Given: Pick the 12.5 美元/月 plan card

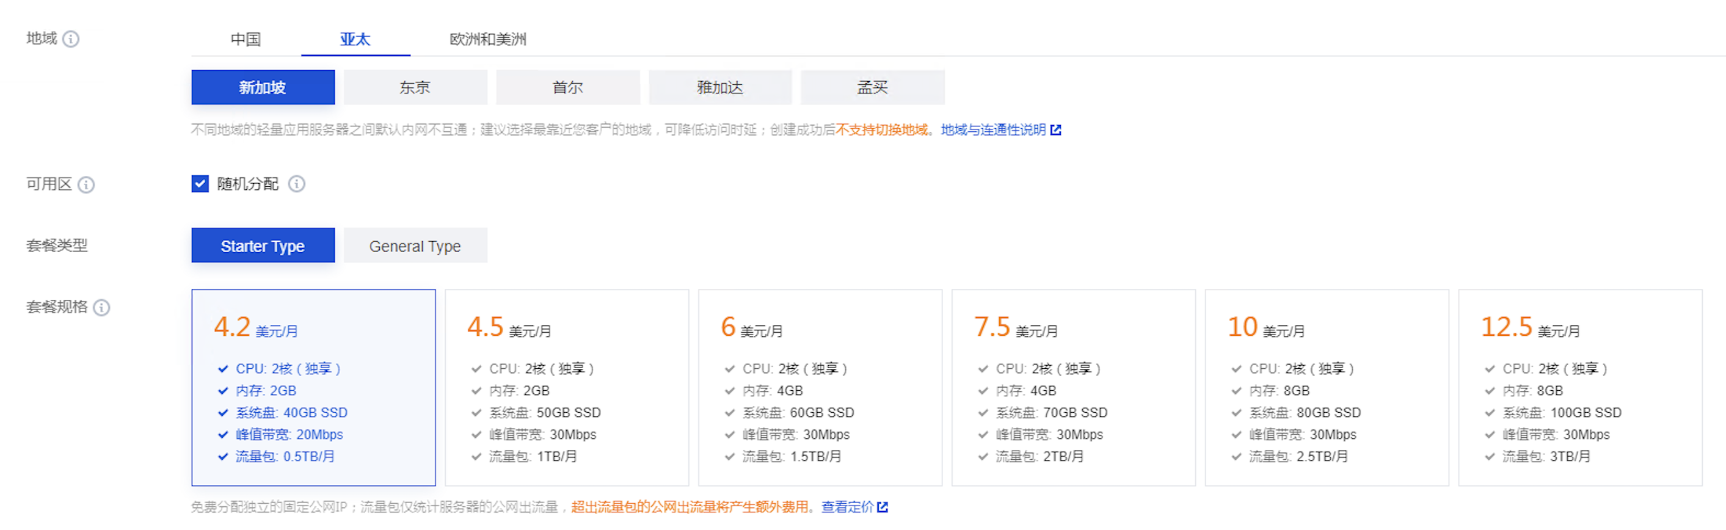Looking at the screenshot, I should [1579, 387].
